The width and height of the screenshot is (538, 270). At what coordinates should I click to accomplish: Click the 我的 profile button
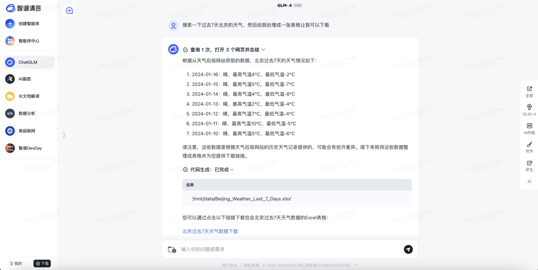coord(16,264)
